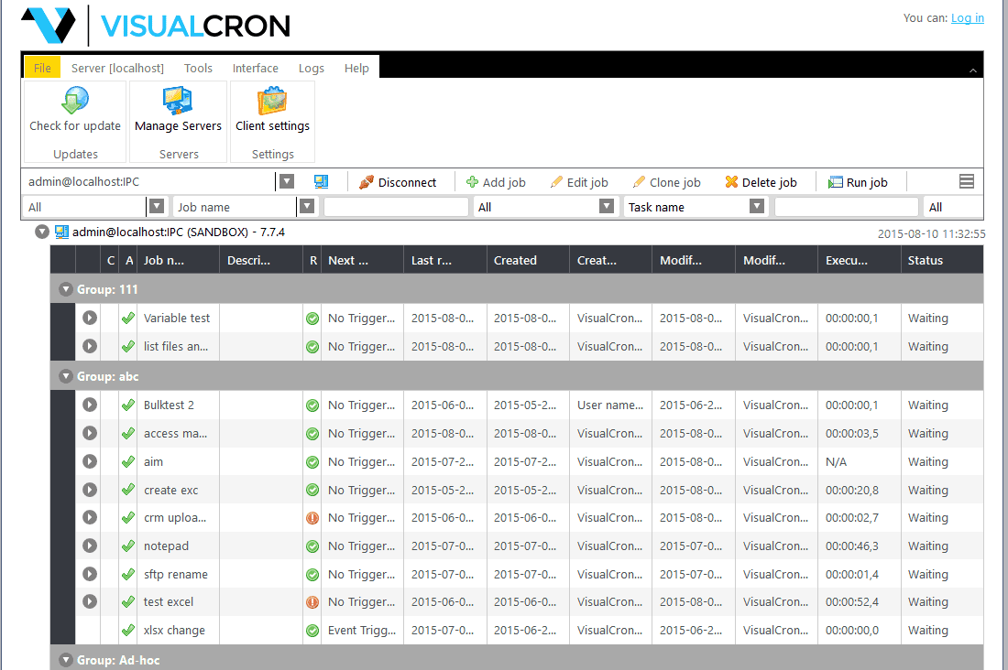The width and height of the screenshot is (1008, 670).
Task: Open the Help tab
Action: pyautogui.click(x=356, y=68)
